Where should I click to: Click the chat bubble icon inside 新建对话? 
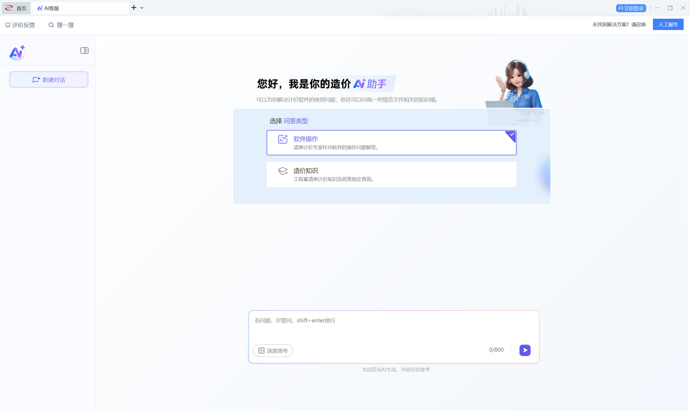[36, 79]
